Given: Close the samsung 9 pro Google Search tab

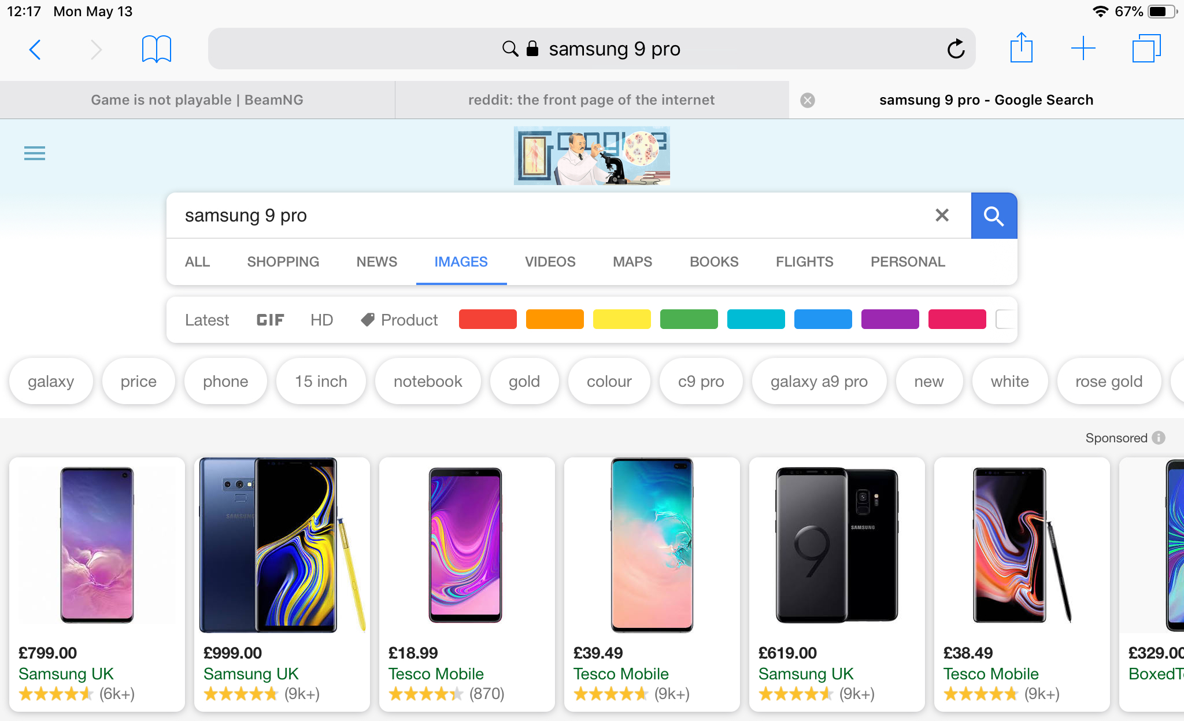Looking at the screenshot, I should pos(808,101).
